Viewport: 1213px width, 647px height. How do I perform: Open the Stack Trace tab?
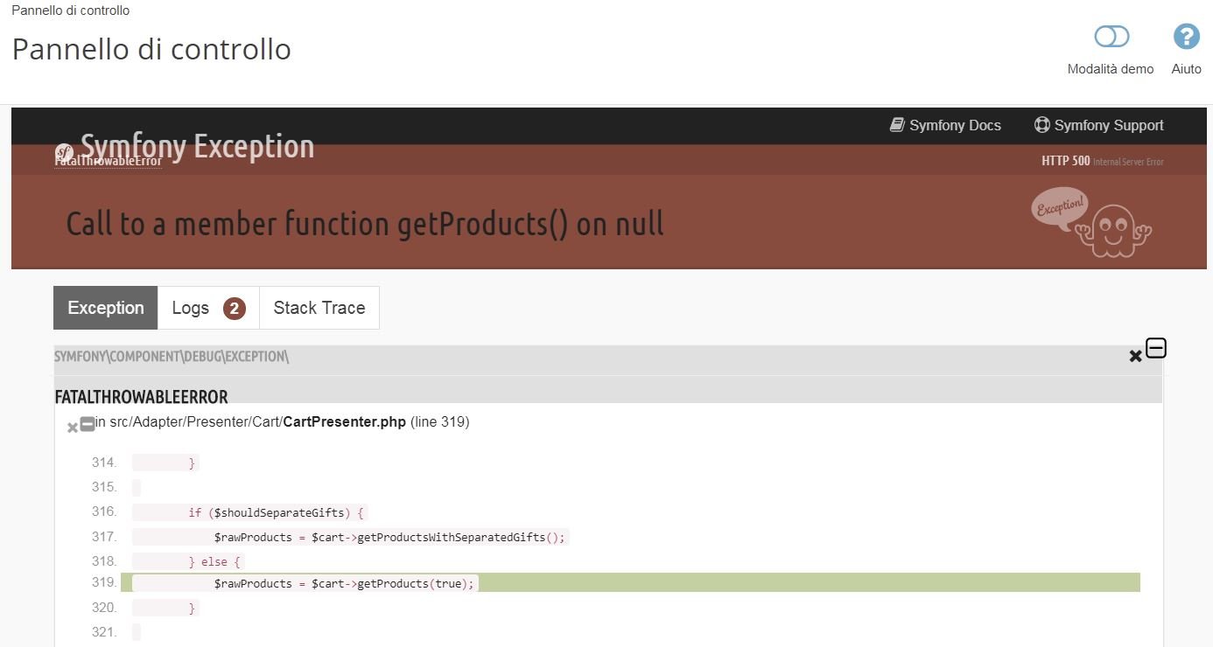point(319,308)
